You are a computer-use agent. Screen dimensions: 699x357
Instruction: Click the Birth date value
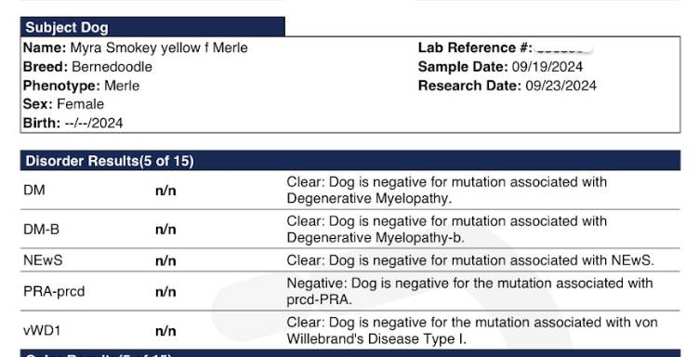coord(94,123)
